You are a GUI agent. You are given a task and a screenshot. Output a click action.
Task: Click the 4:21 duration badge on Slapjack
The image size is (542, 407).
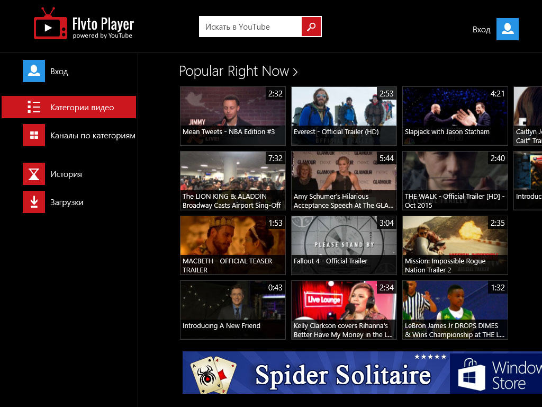(x=498, y=93)
